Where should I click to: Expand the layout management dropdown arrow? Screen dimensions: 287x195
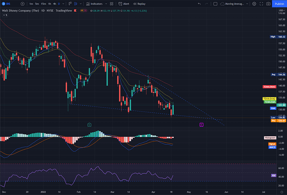[x=247, y=4]
